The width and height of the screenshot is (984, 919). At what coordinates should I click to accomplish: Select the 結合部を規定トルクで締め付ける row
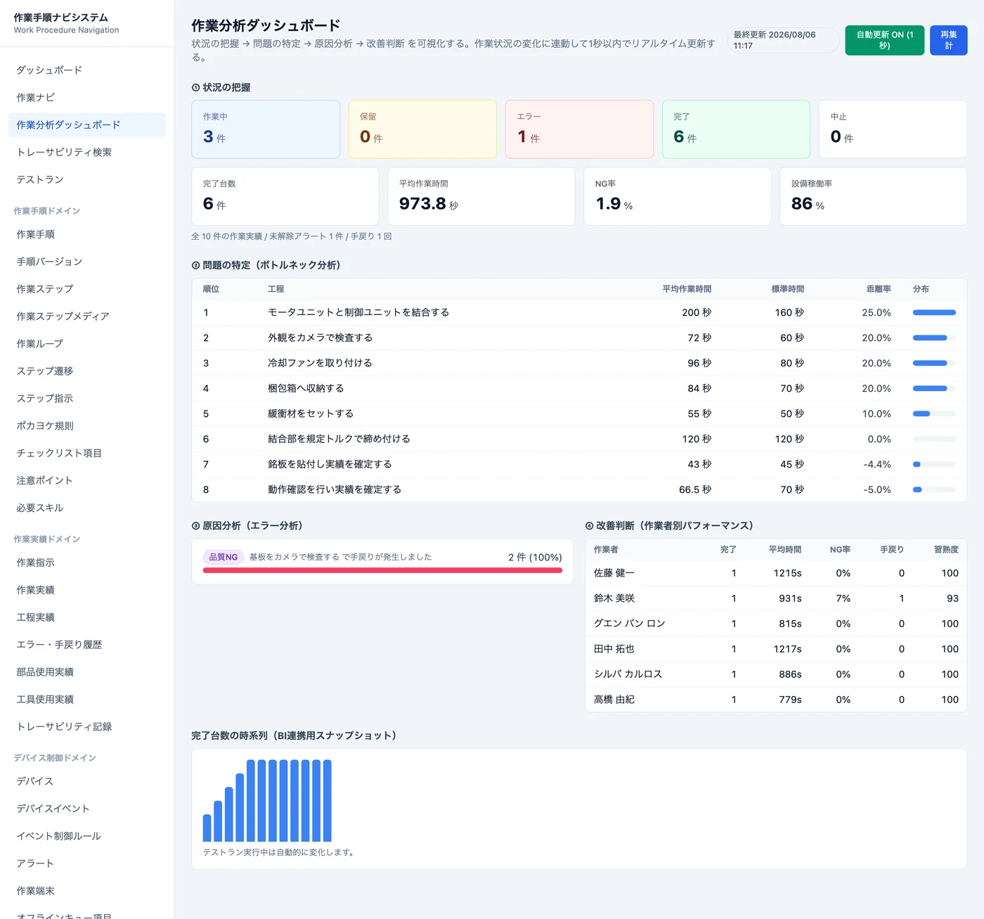[x=579, y=439]
